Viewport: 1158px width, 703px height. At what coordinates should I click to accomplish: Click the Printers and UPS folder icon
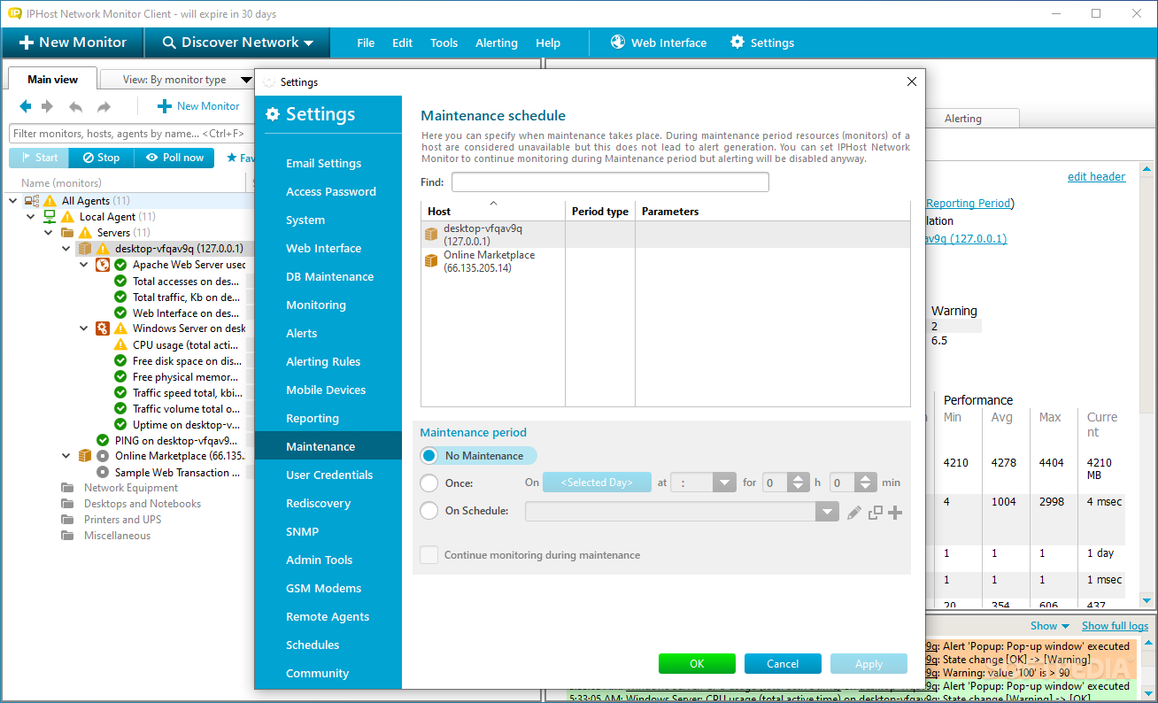tap(67, 520)
